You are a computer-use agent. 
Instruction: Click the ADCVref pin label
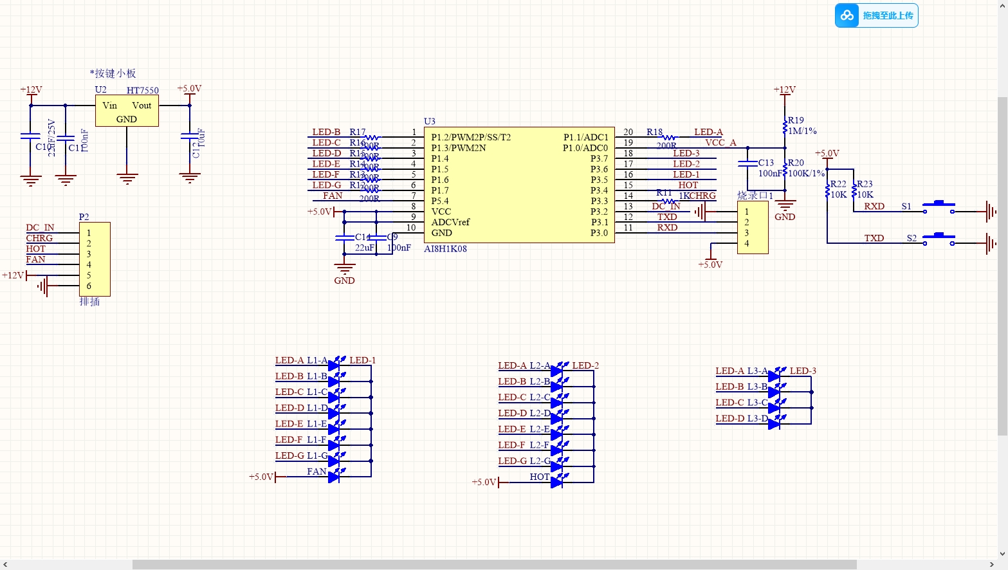click(450, 222)
